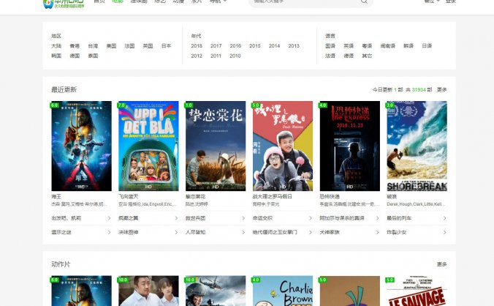Screen dimensions: 494x306
Task: Click 更多 in the 动作片 section
Action: (x=441, y=264)
